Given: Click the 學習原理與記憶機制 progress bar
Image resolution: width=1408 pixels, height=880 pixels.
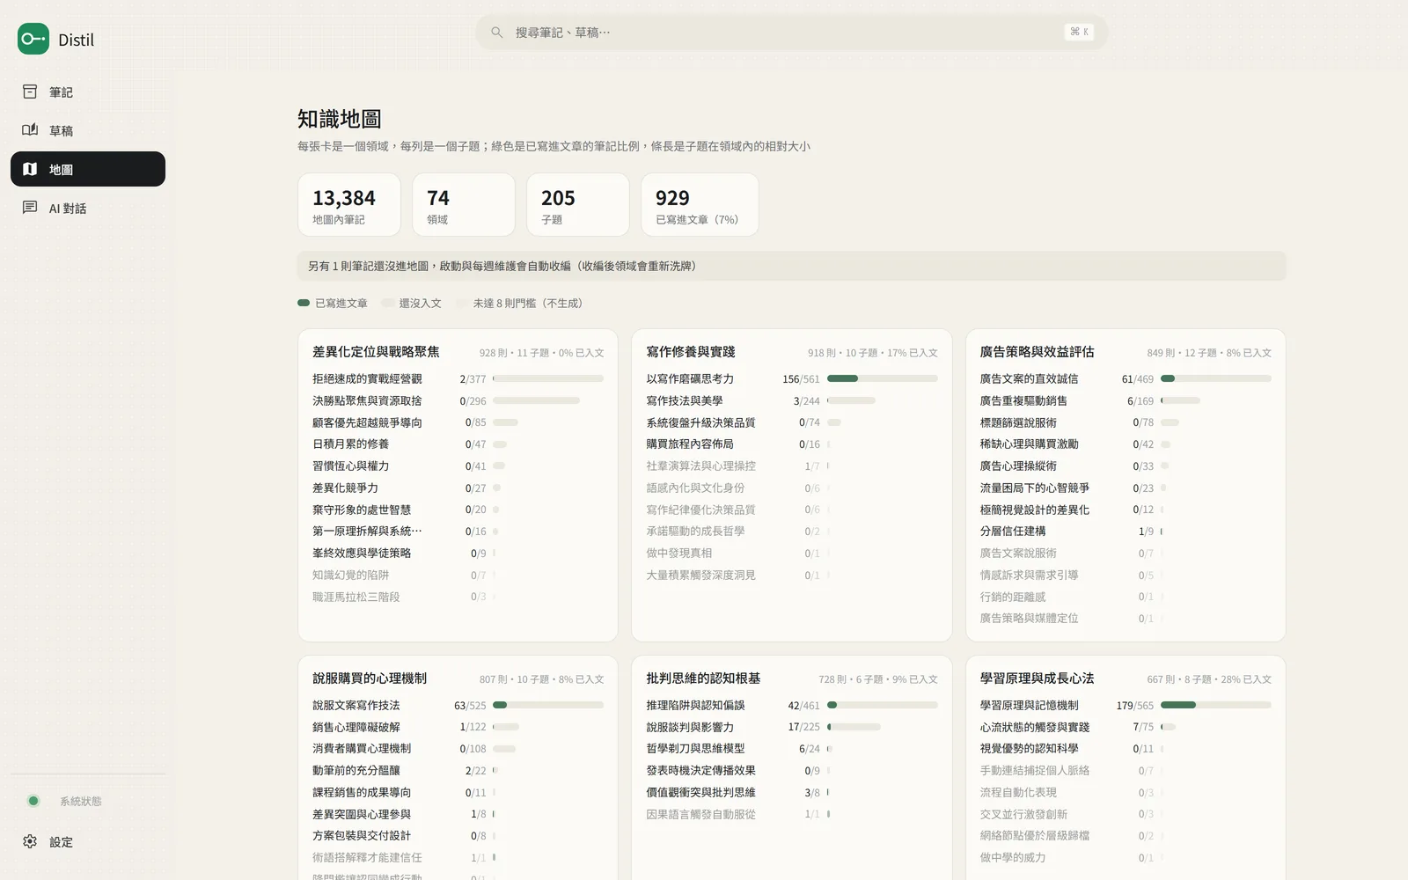Looking at the screenshot, I should pos(1216,705).
